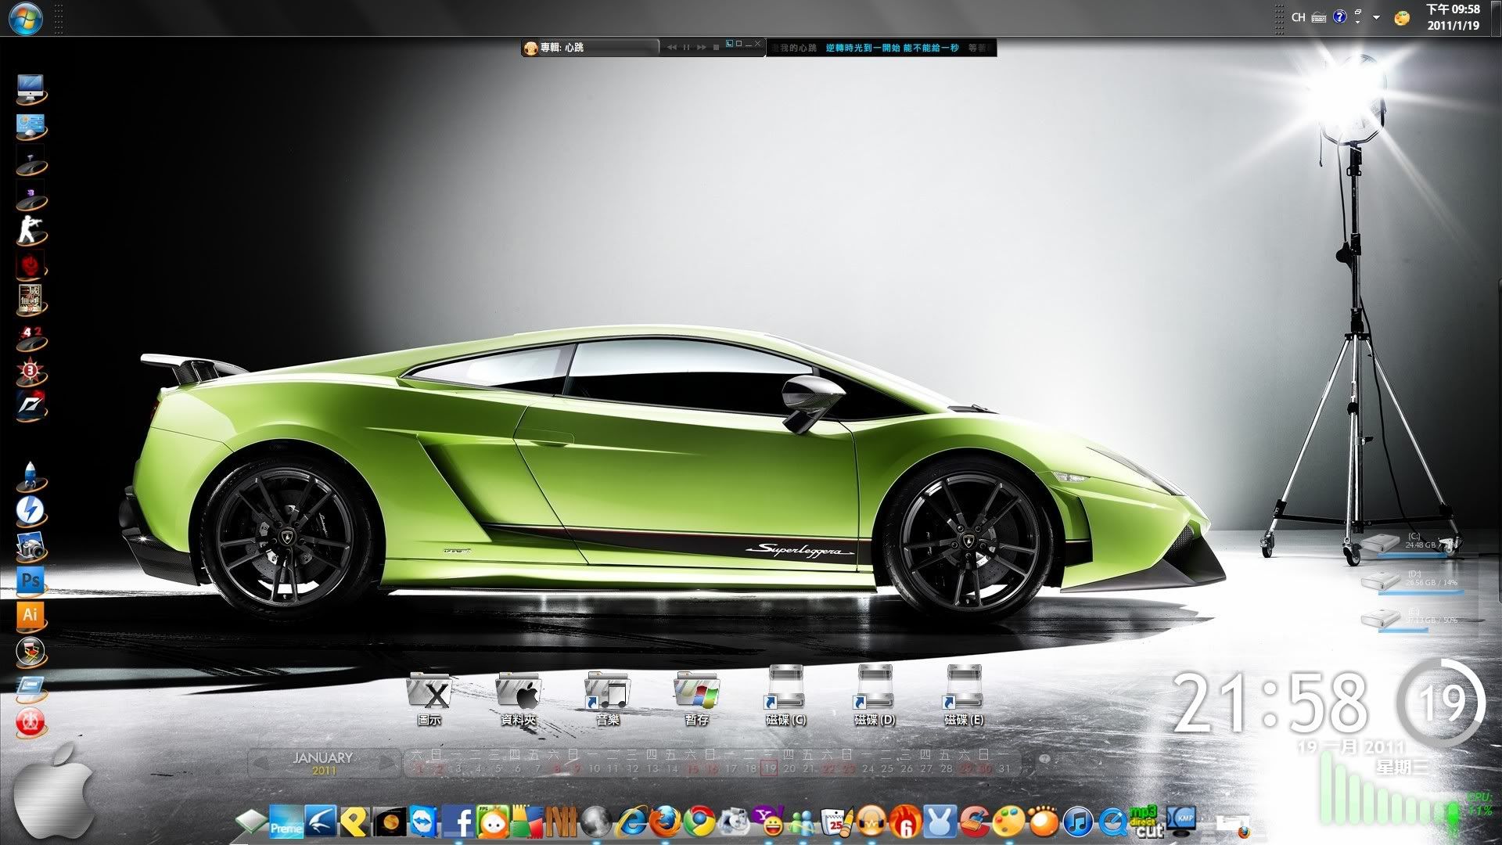Open drive shortcut 磁碟 (C)

pyautogui.click(x=785, y=696)
